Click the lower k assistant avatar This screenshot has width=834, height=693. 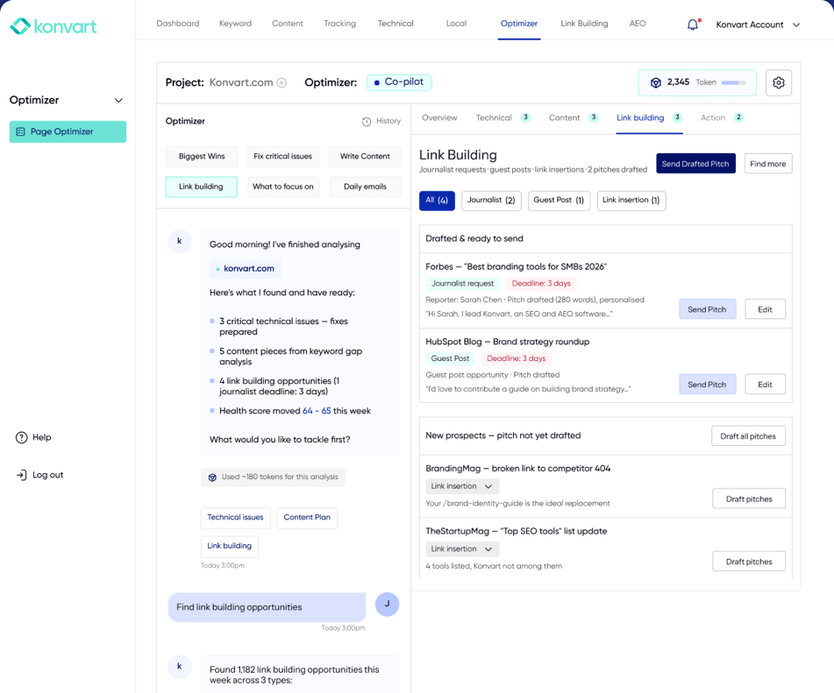[x=180, y=667]
